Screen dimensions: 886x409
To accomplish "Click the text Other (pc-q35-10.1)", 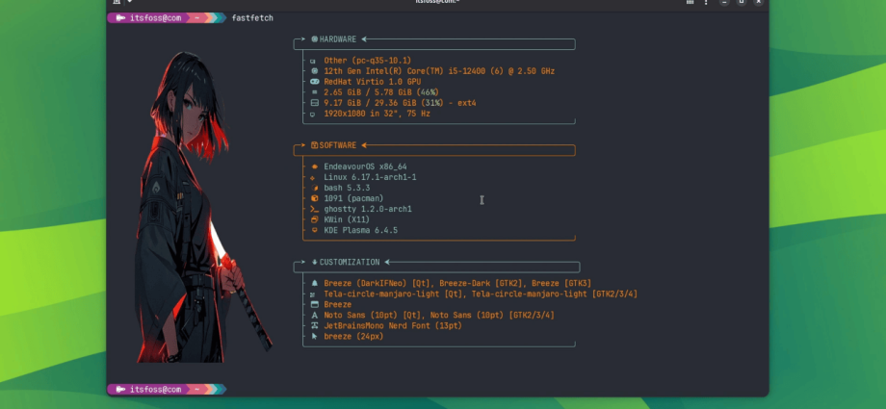I will [367, 61].
